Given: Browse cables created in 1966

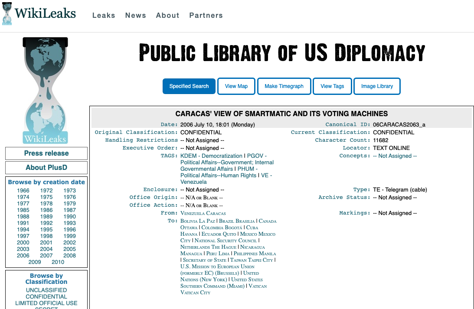Looking at the screenshot, I should (23, 191).
